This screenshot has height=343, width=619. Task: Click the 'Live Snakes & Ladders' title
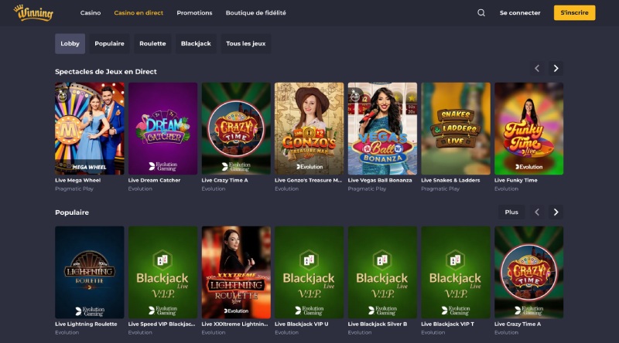450,180
